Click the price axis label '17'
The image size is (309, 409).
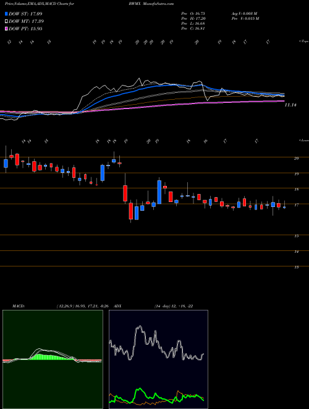(297, 205)
